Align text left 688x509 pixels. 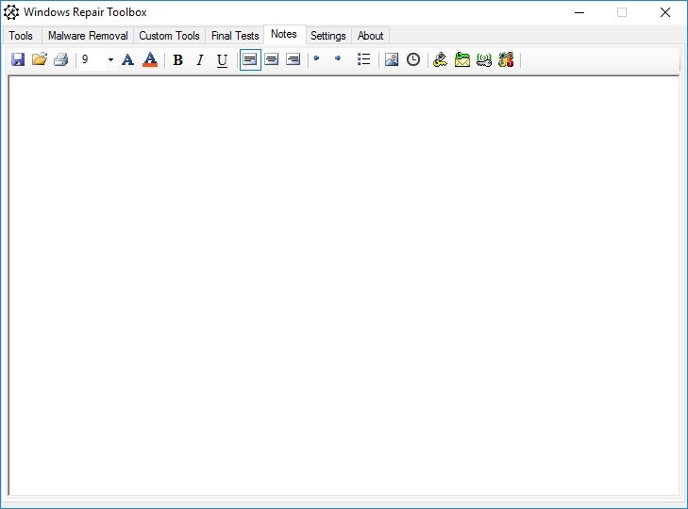pyautogui.click(x=250, y=59)
